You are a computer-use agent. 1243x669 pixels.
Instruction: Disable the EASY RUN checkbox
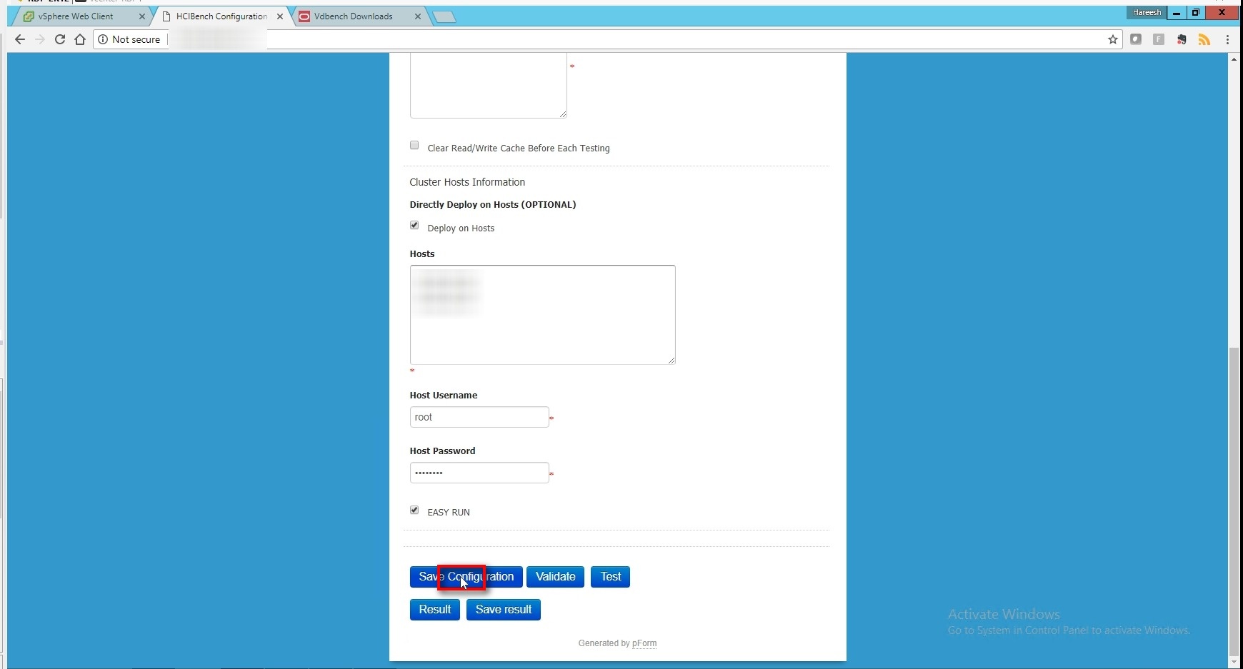coord(414,510)
